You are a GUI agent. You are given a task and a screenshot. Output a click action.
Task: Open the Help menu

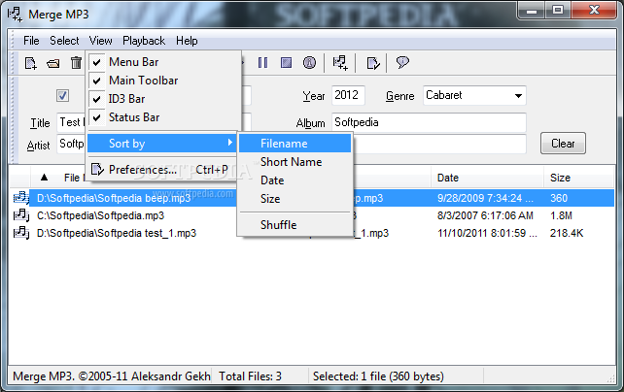(187, 41)
